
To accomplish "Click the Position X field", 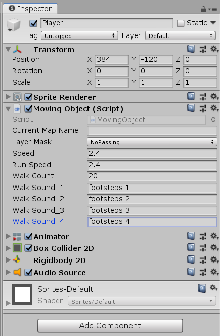I will [112, 59].
